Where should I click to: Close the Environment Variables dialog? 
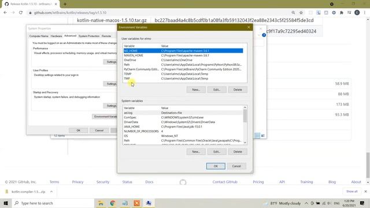[x=249, y=27]
